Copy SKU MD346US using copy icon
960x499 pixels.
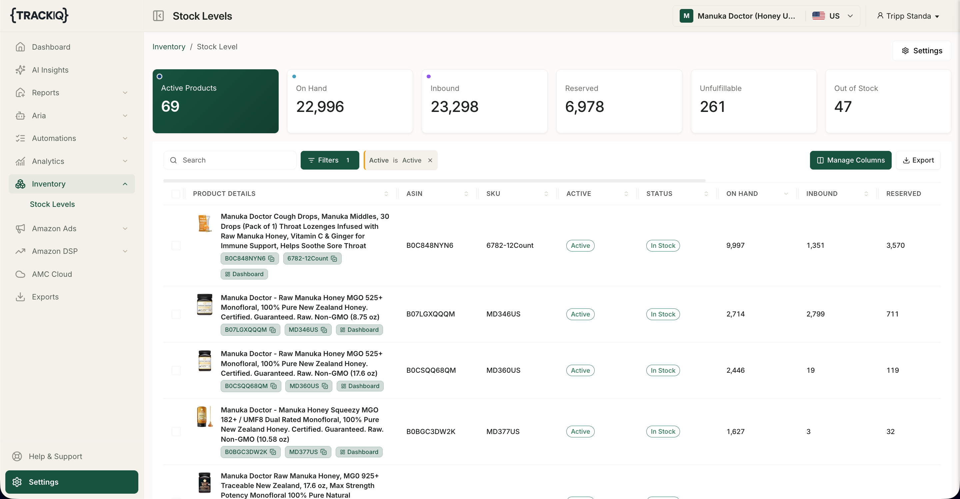(324, 330)
